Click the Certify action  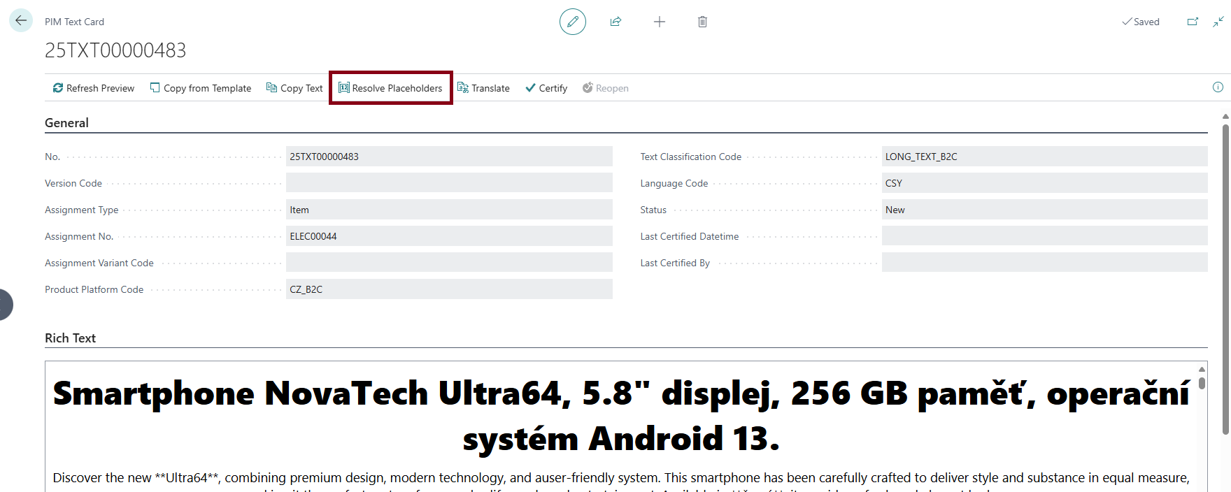[x=546, y=88]
